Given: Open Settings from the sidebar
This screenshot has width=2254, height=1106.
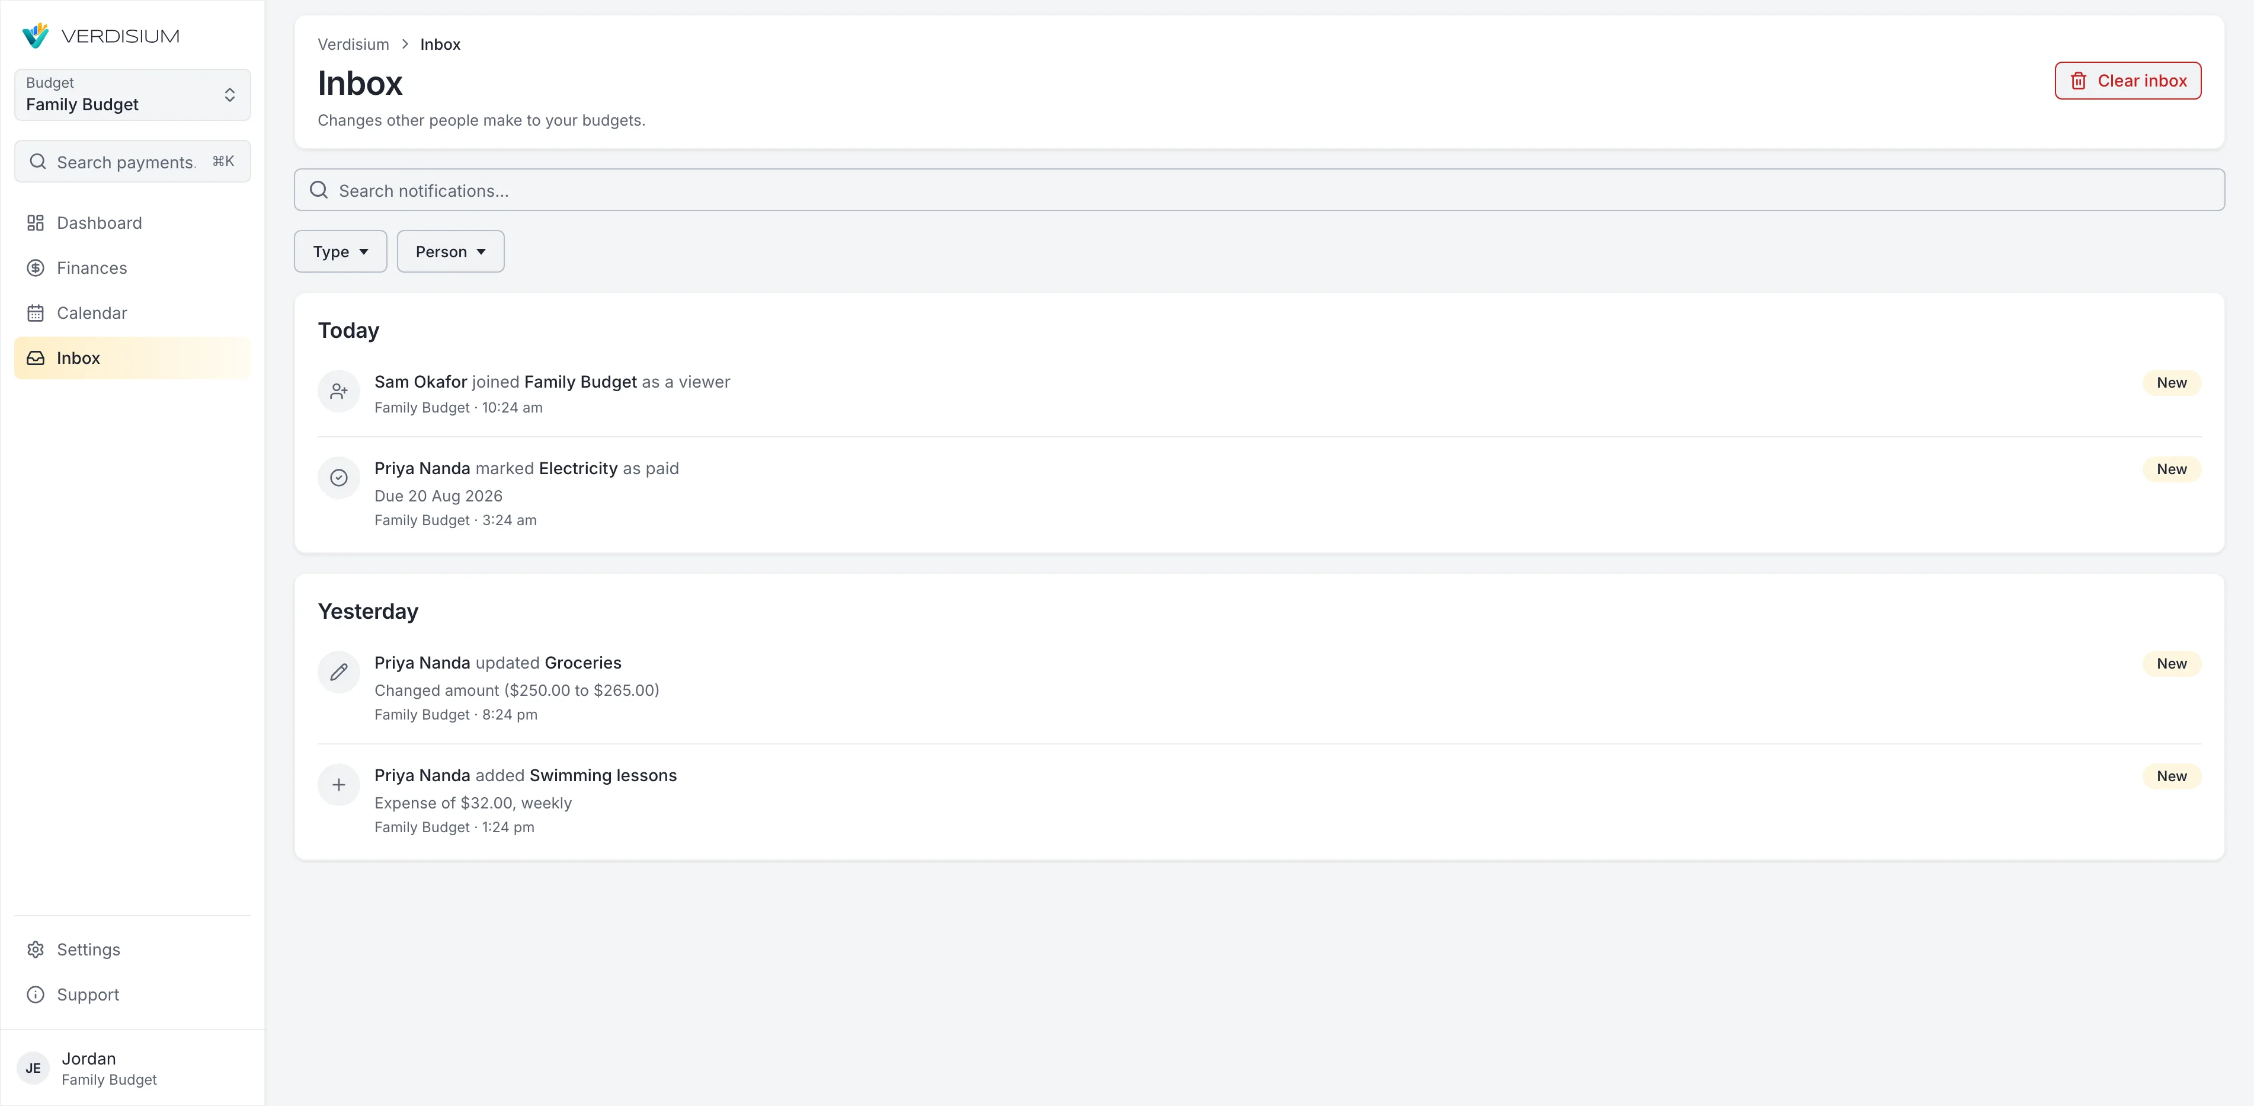Looking at the screenshot, I should [x=132, y=950].
